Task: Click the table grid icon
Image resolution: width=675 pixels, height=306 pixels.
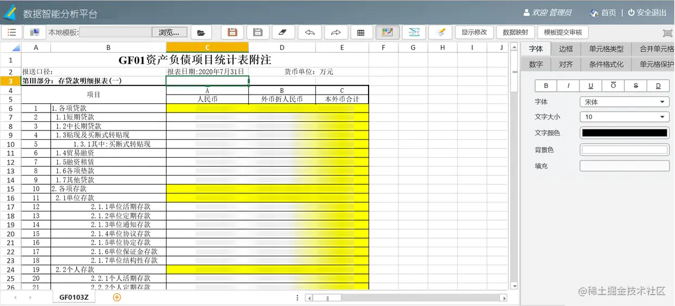Action: [x=361, y=33]
